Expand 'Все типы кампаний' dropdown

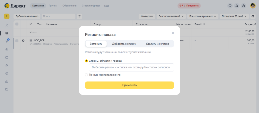tap(171, 16)
